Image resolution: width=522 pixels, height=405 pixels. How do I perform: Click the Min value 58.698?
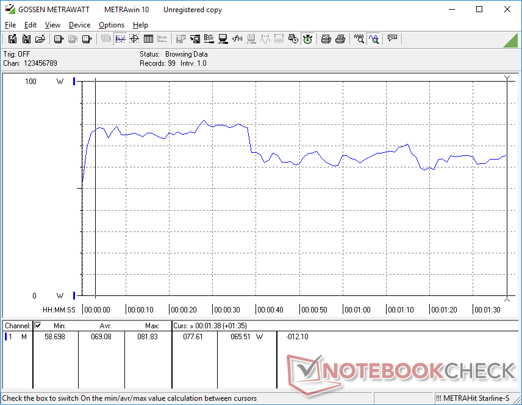click(x=55, y=337)
